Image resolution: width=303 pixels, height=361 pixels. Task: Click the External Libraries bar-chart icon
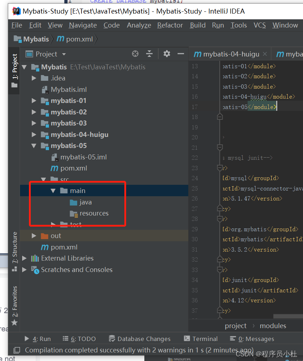coord(35,258)
